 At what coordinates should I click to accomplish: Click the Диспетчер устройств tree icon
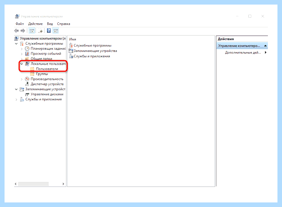point(27,84)
